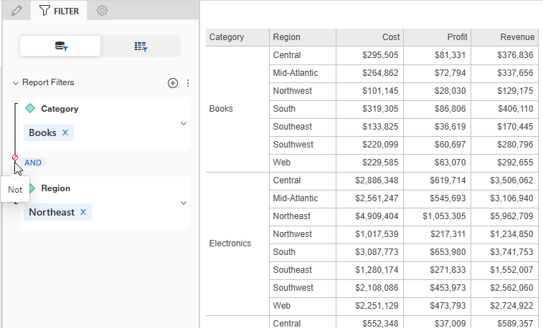Viewport: 543px width, 328px height.
Task: Switch to the view filter toggle
Action: click(141, 46)
